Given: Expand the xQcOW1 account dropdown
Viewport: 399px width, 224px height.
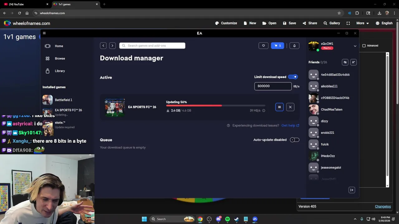Looking at the screenshot, I should pyautogui.click(x=355, y=46).
